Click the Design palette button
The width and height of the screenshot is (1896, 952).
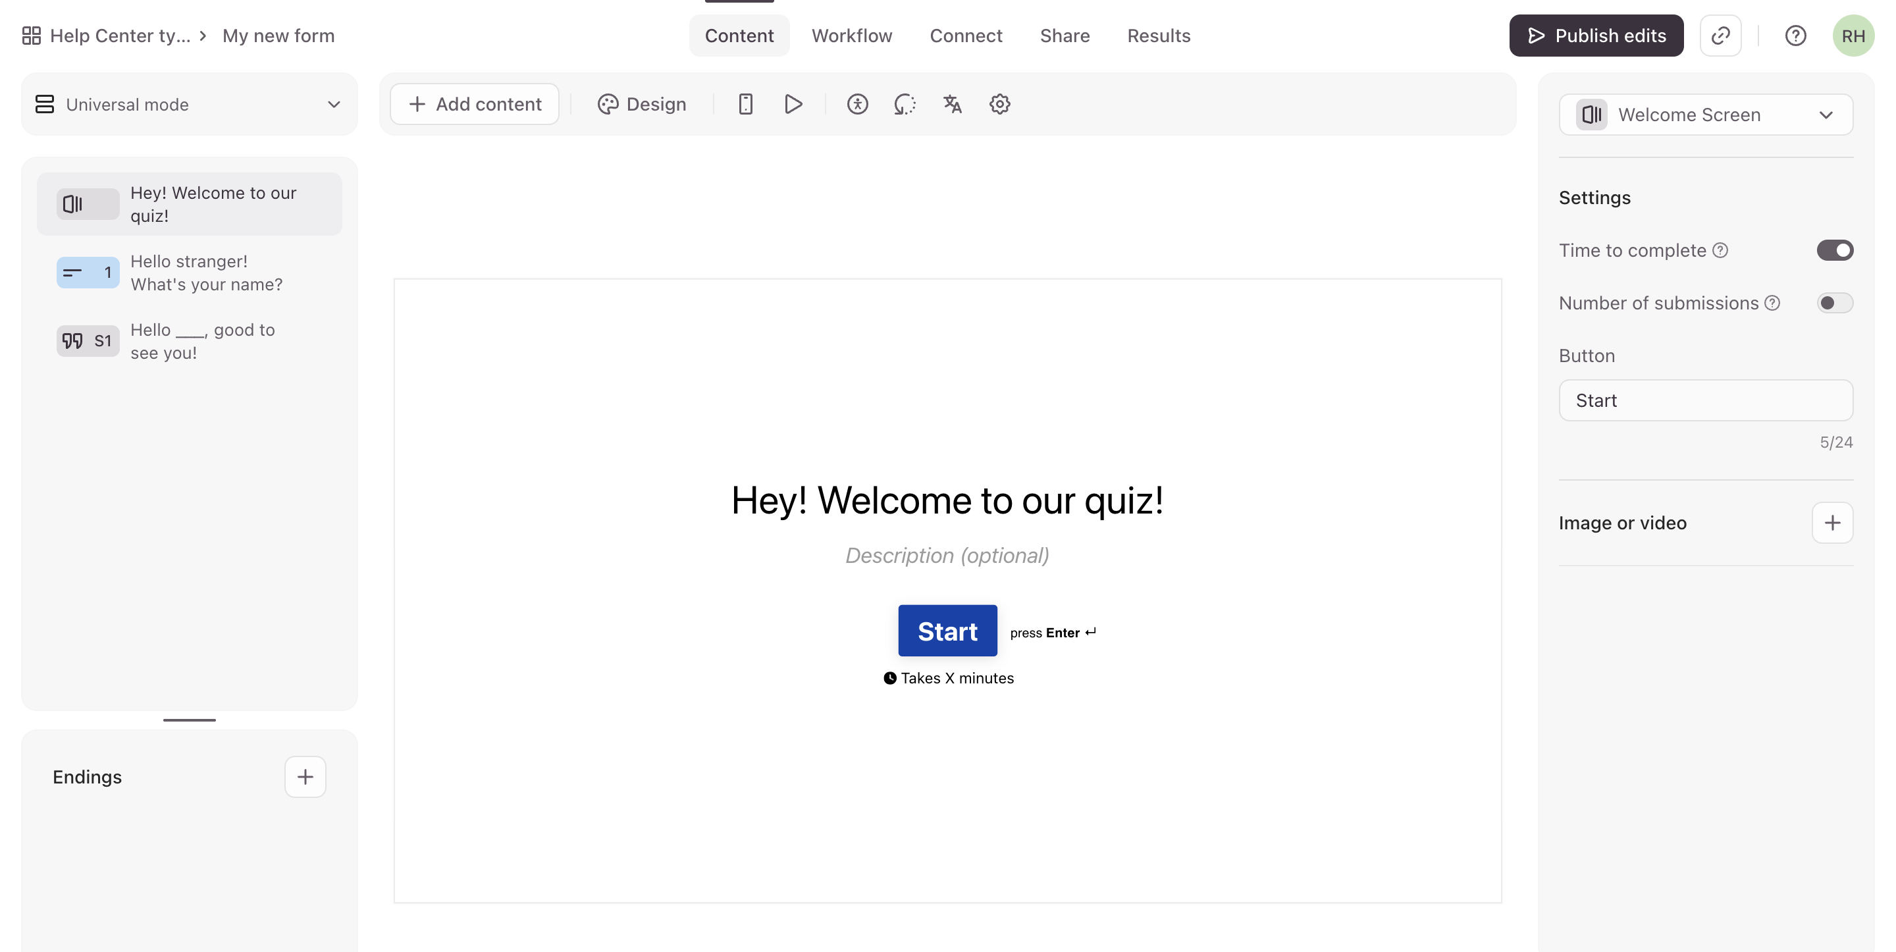coord(641,104)
